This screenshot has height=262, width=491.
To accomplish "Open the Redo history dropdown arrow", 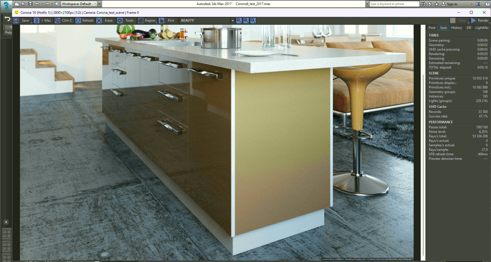I will (x=52, y=4).
